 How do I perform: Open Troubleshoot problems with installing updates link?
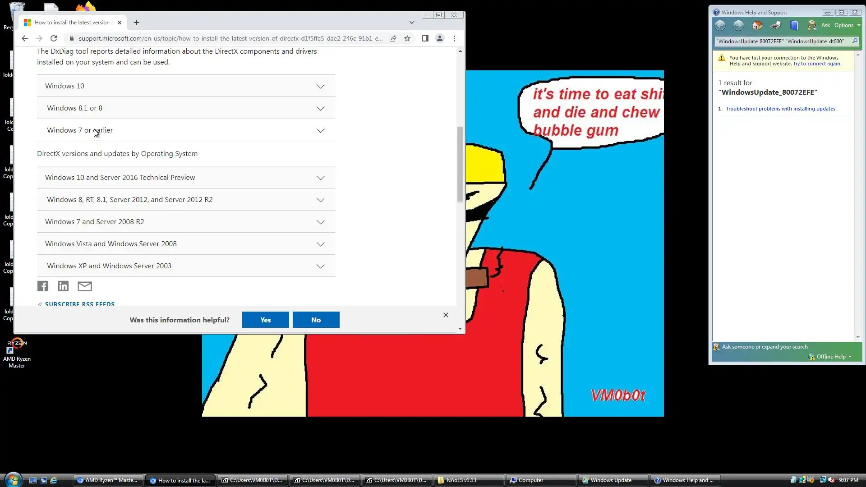pyautogui.click(x=780, y=109)
